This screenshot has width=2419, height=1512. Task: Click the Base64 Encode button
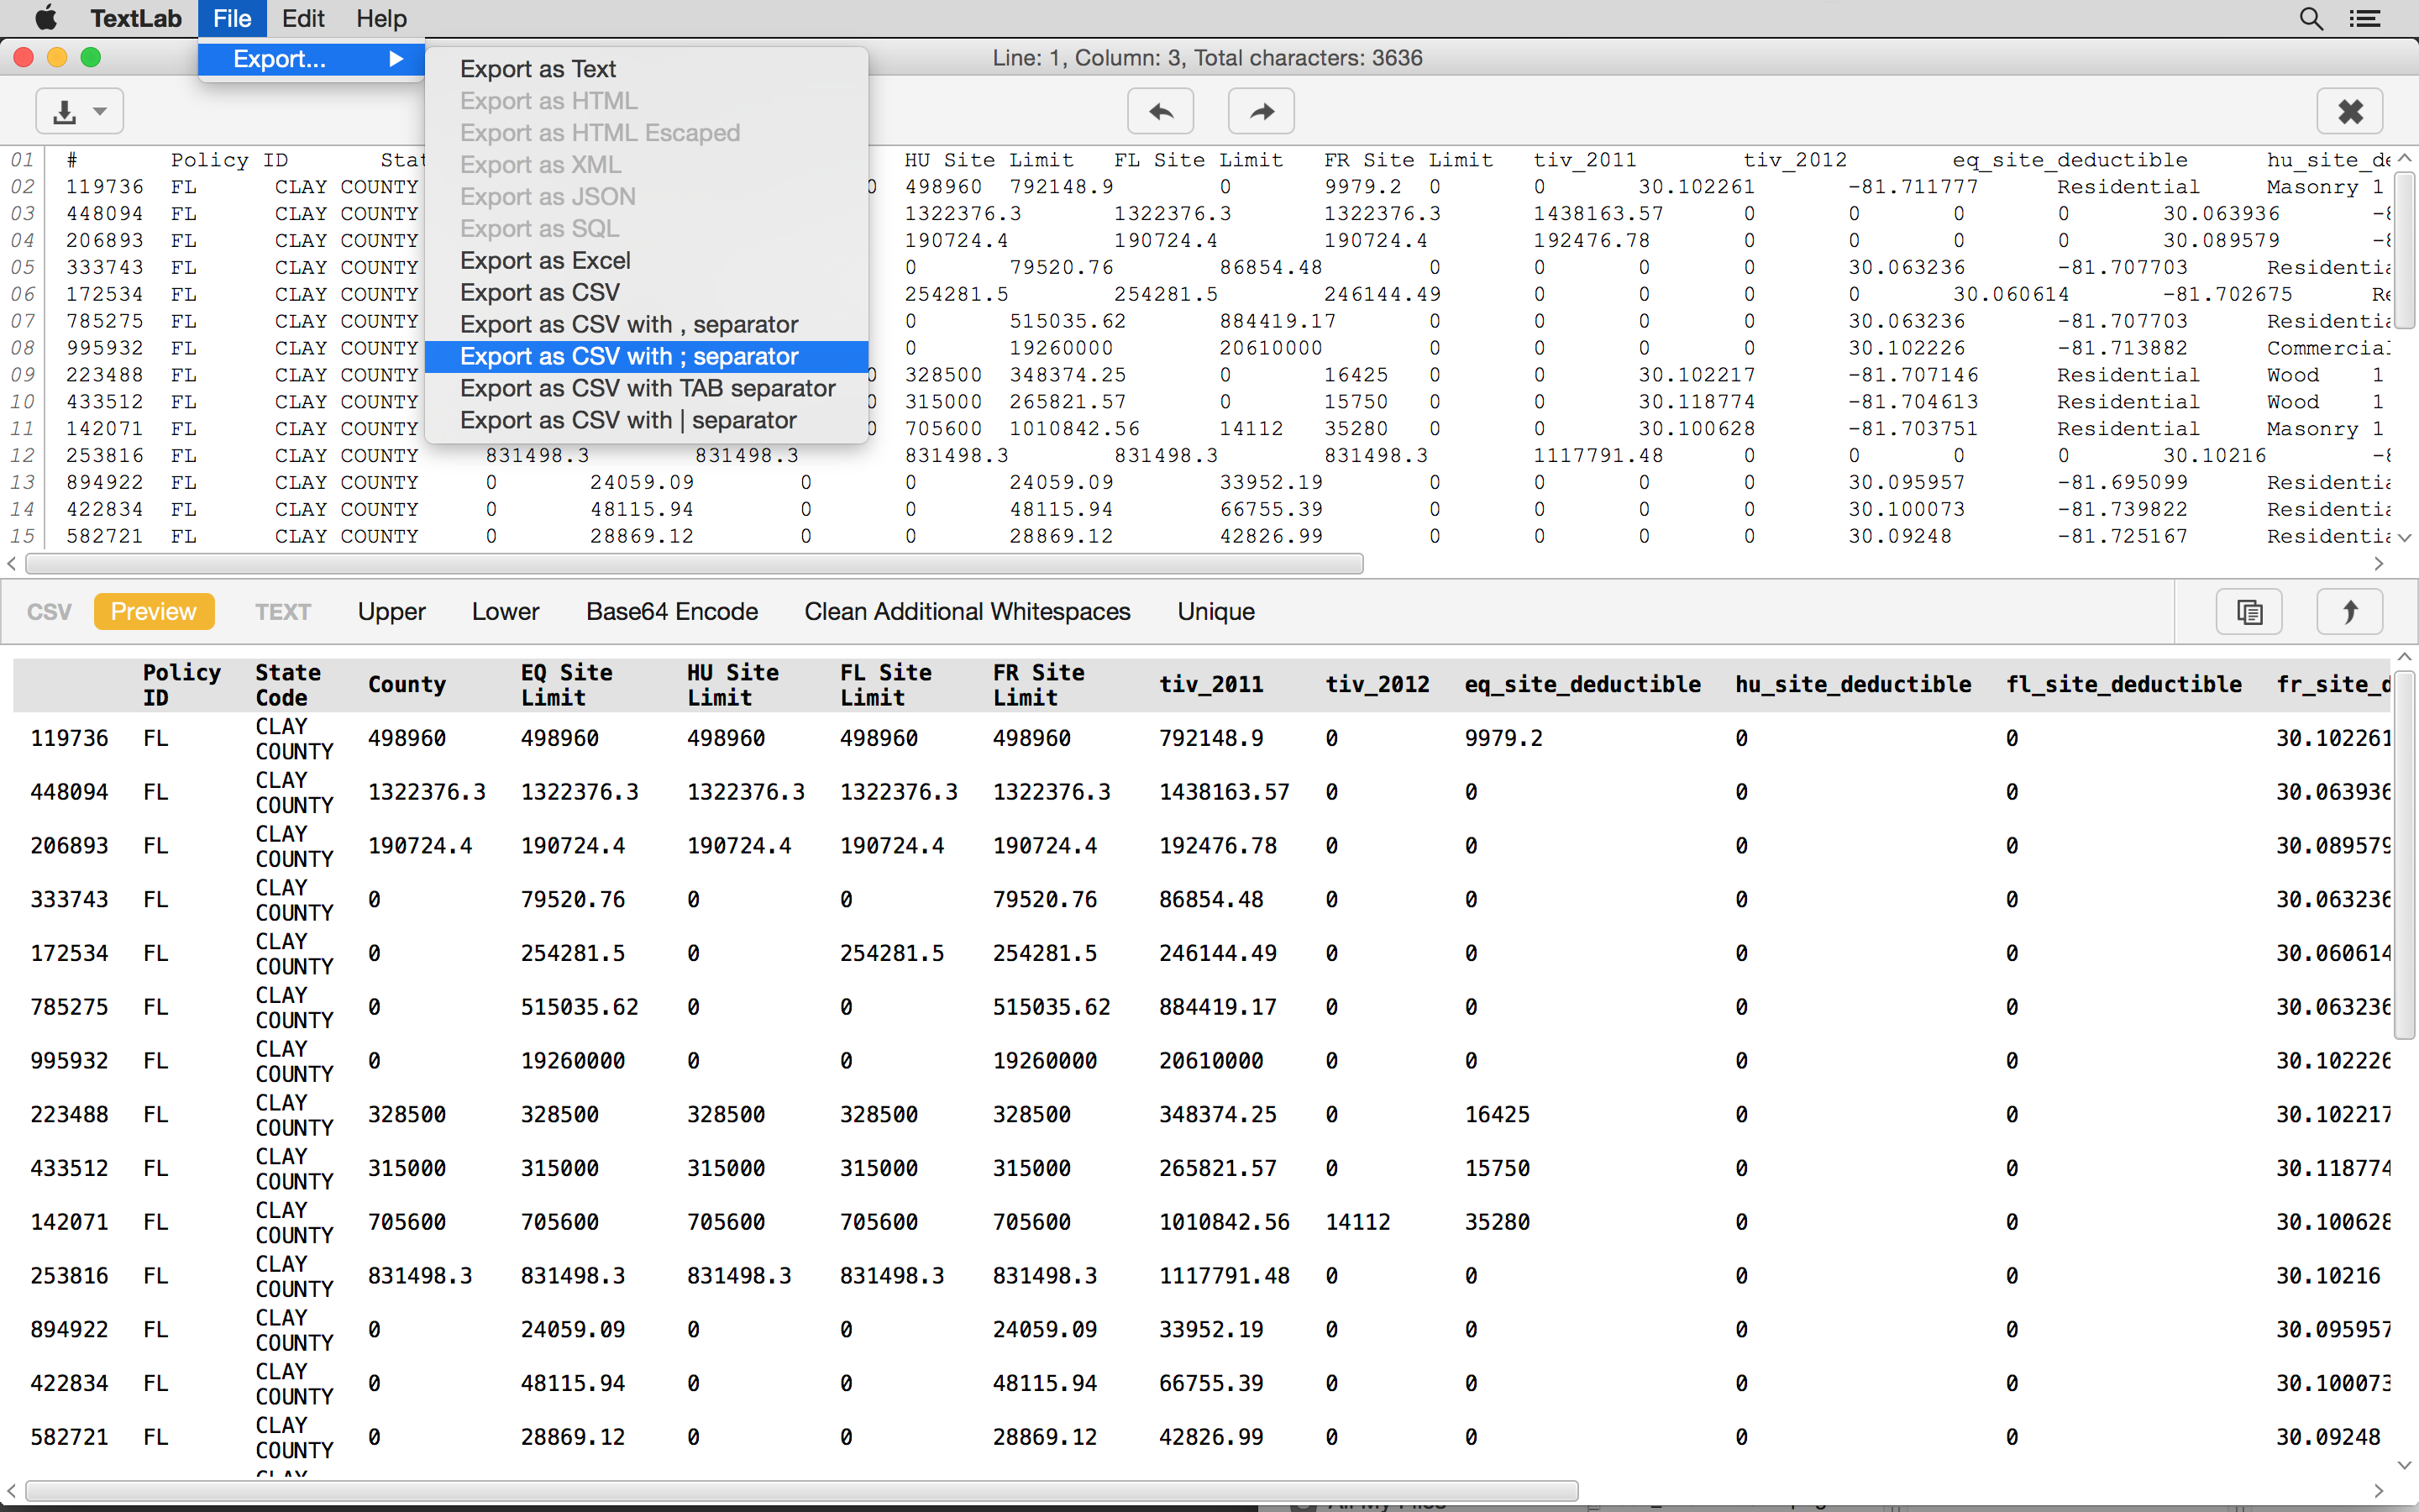(672, 611)
